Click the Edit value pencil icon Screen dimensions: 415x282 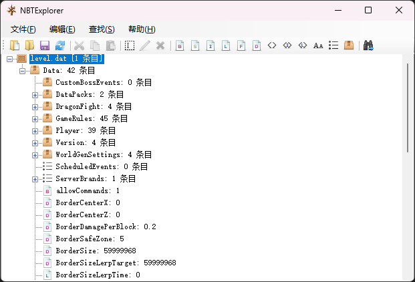[145, 45]
